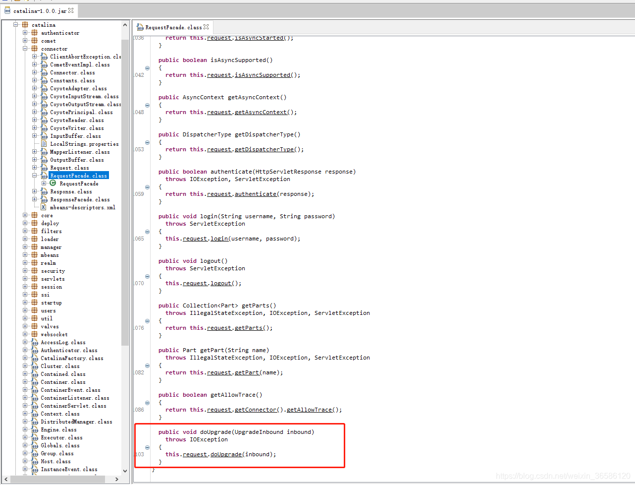Image resolution: width=635 pixels, height=485 pixels.
Task: Collapse the isAsyncSupported method fold marker
Action: [x=147, y=68]
